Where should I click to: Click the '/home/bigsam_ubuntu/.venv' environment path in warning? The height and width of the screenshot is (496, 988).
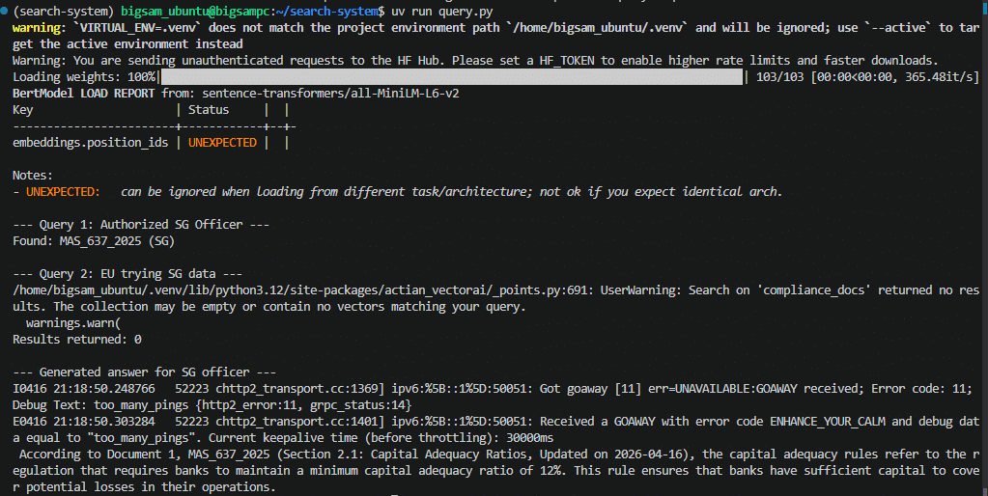click(x=598, y=28)
